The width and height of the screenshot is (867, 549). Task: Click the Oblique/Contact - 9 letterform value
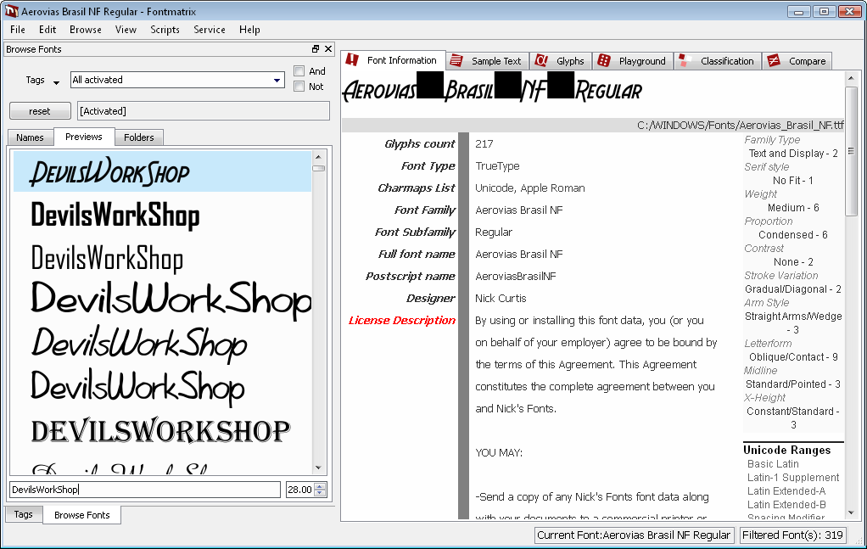[793, 357]
